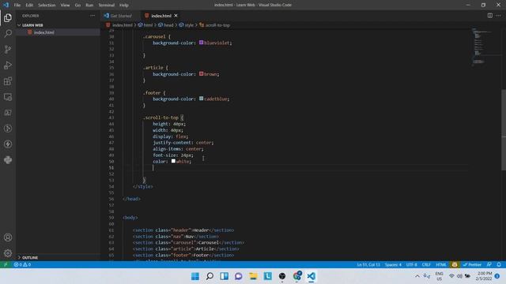Click the split editor right icon

pos(490,16)
